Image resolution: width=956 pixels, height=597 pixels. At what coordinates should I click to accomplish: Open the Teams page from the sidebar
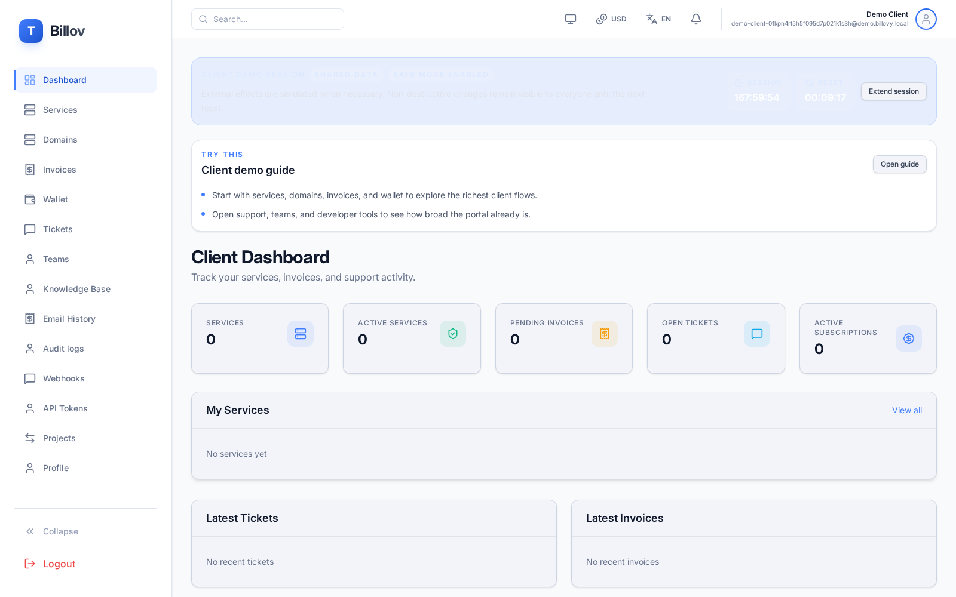[x=56, y=259]
